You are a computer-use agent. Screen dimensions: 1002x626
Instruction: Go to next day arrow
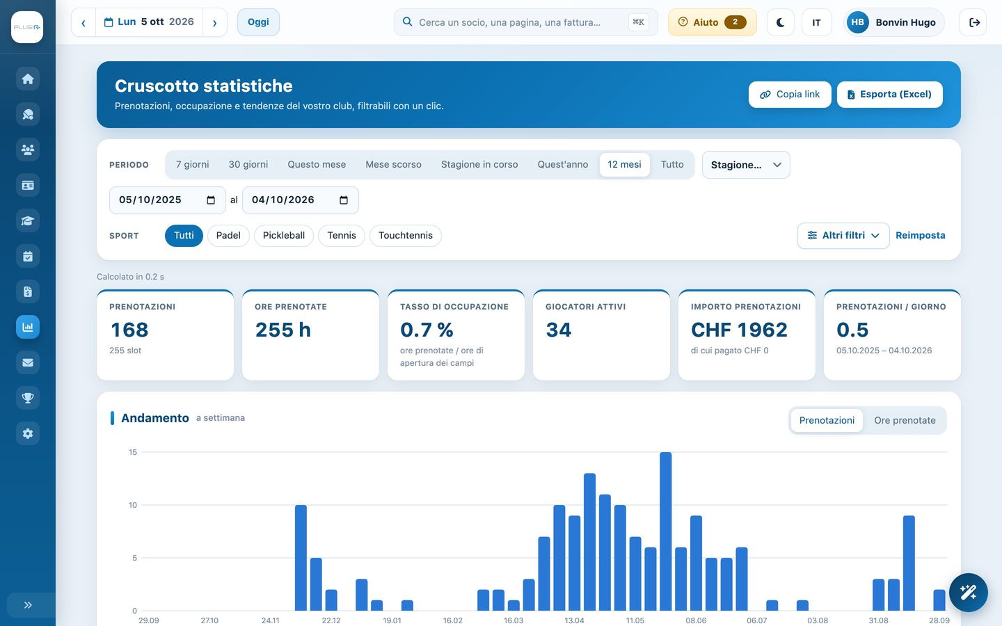click(214, 22)
